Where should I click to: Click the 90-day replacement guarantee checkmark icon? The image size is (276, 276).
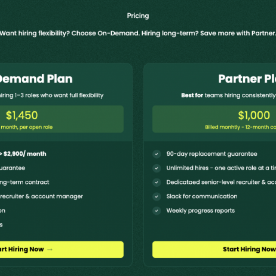pyautogui.click(x=157, y=154)
